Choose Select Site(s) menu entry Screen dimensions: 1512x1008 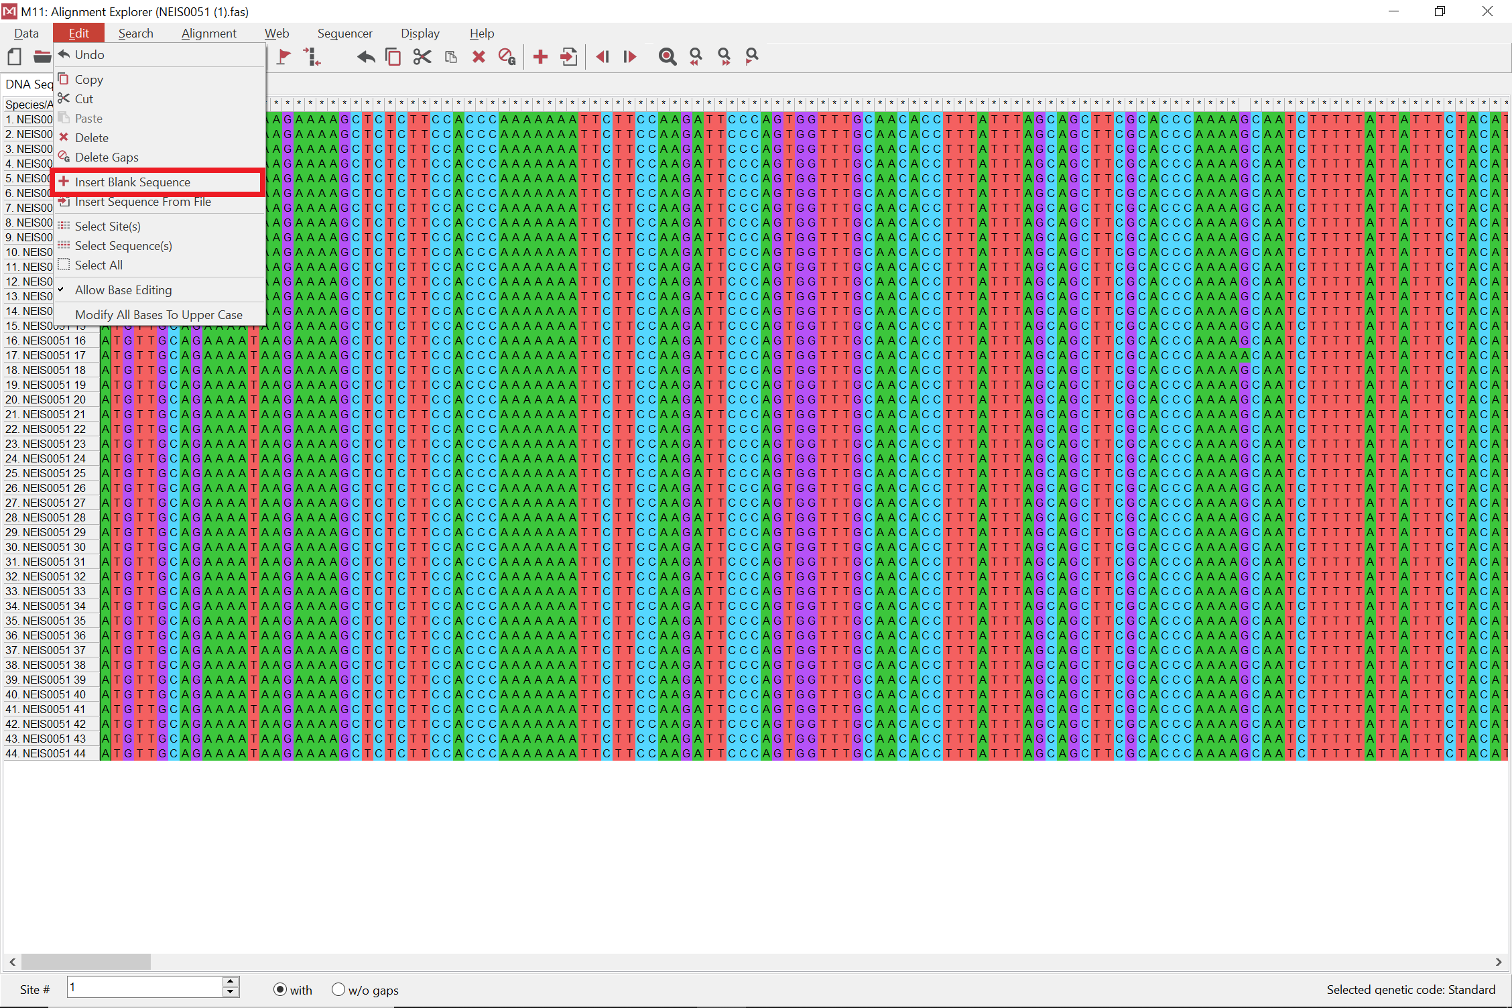pos(160,227)
